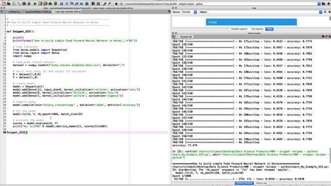Viewport: 331px width, 186px height.
Task: Step over the current line in debugger
Action: 67,4
